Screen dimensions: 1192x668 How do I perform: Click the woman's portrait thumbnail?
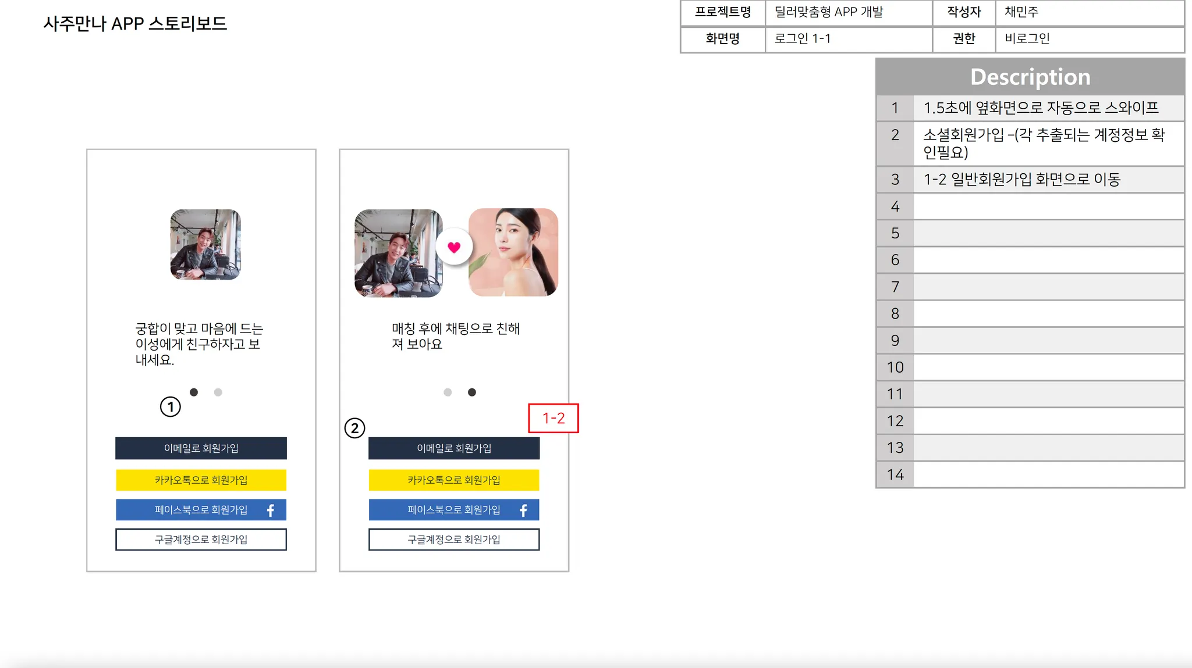514,252
